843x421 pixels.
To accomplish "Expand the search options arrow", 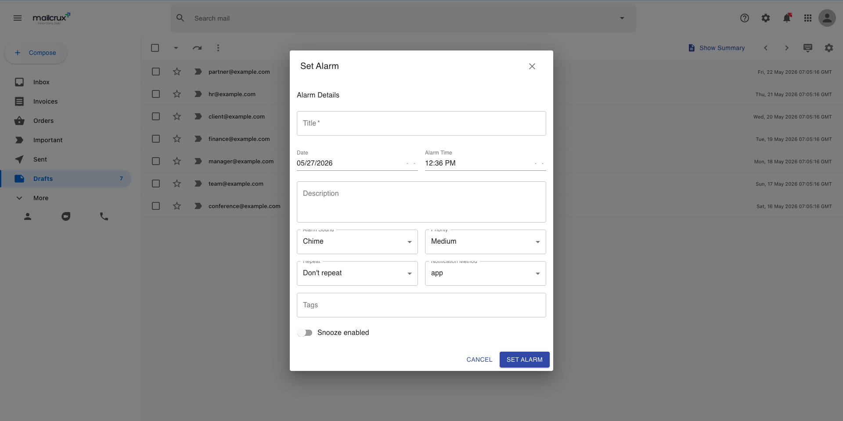I will click(622, 18).
